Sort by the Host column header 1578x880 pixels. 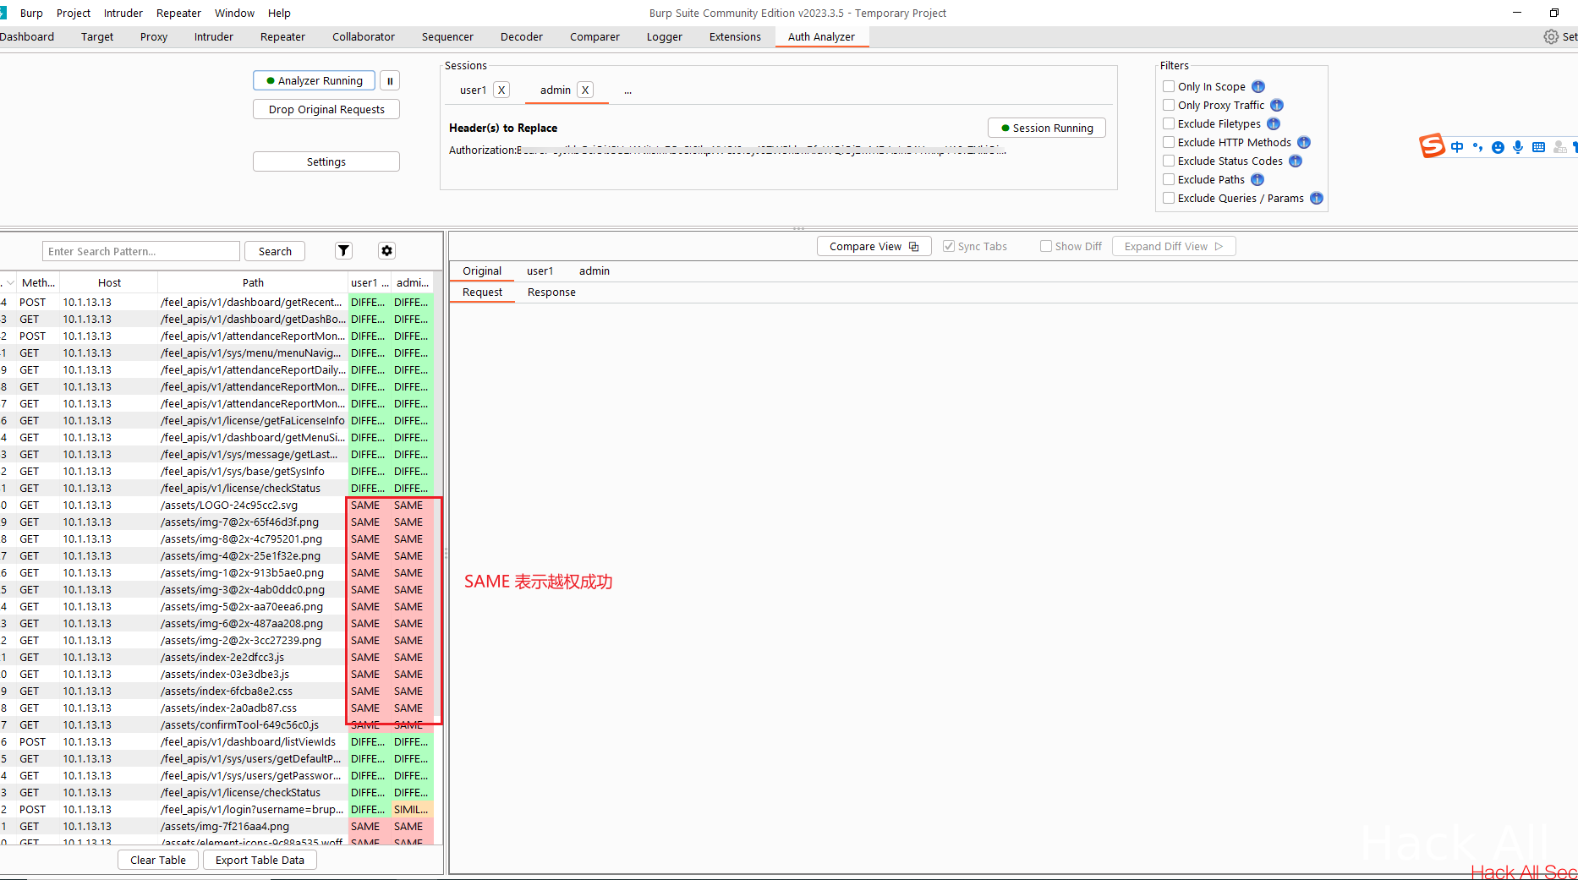pos(109,283)
